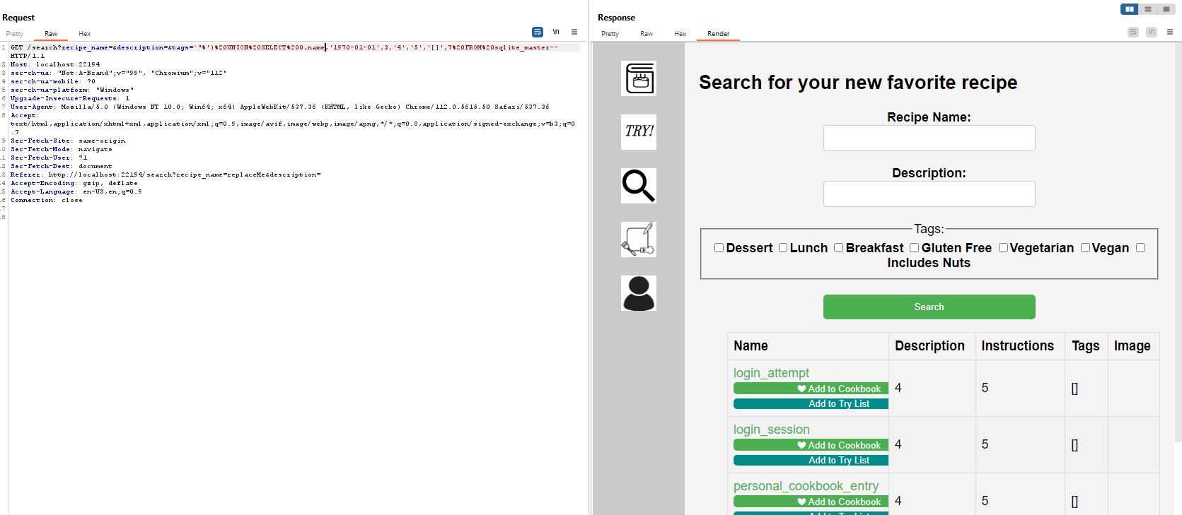The height and width of the screenshot is (515, 1182).
Task: Click the Referer header line
Action: click(x=166, y=174)
